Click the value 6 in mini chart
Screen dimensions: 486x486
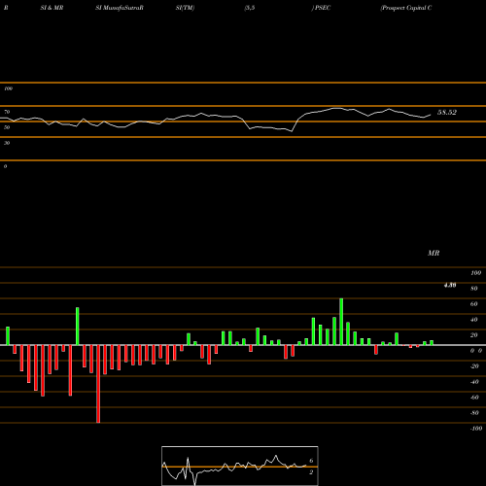[311, 461]
